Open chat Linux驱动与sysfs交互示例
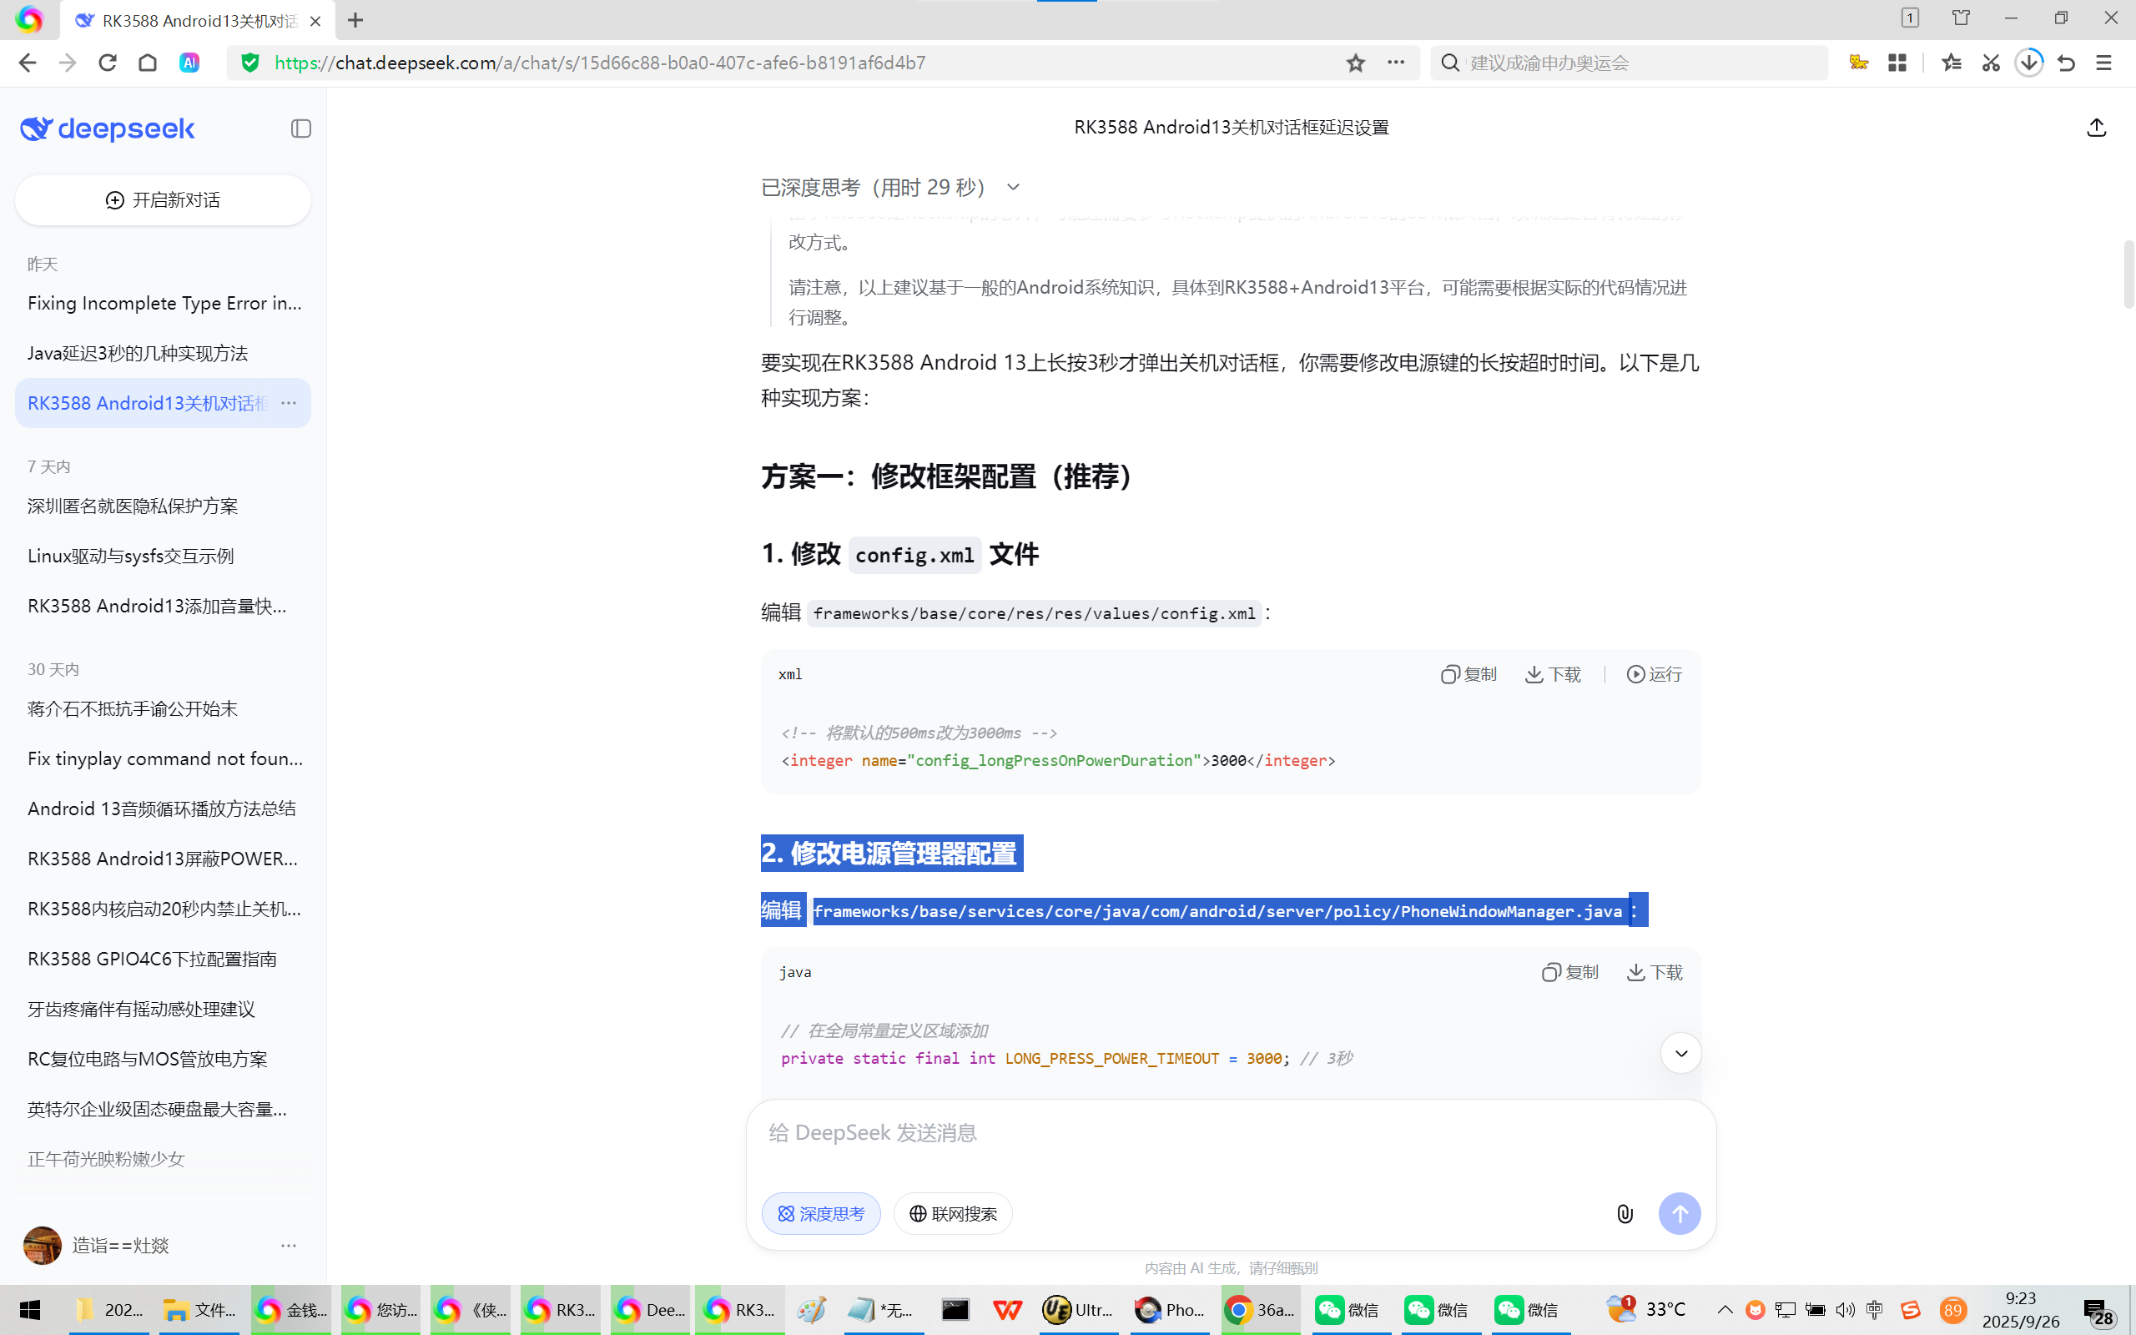Image resolution: width=2136 pixels, height=1335 pixels. point(164,557)
